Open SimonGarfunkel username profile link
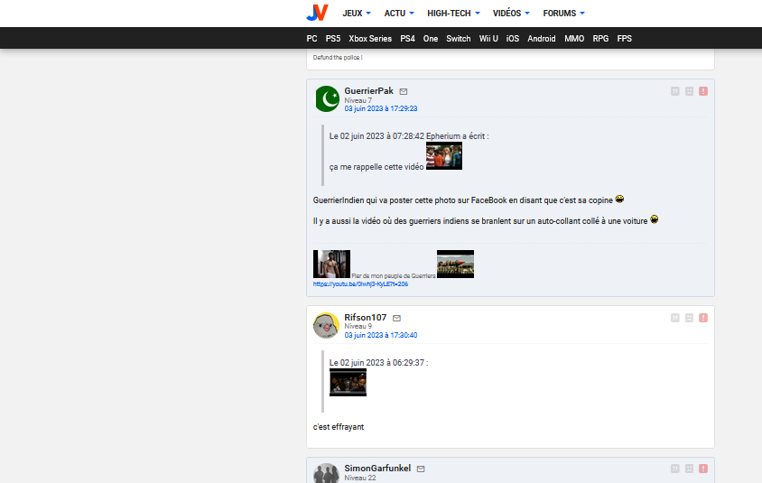The width and height of the screenshot is (762, 483). 377,468
